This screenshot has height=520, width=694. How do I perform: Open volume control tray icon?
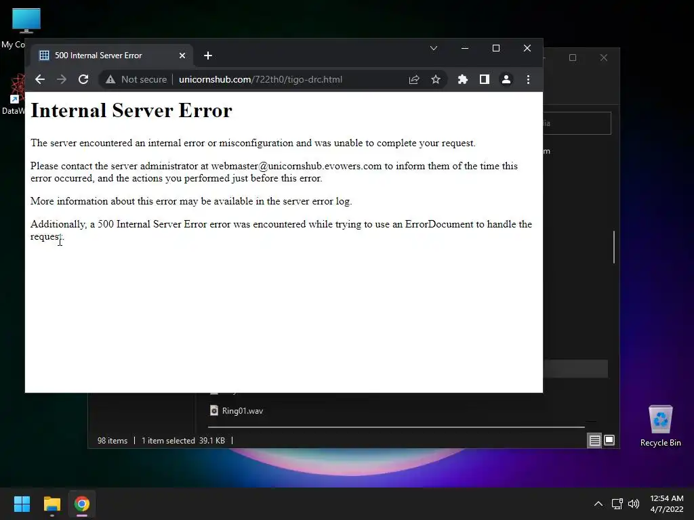[634, 504]
